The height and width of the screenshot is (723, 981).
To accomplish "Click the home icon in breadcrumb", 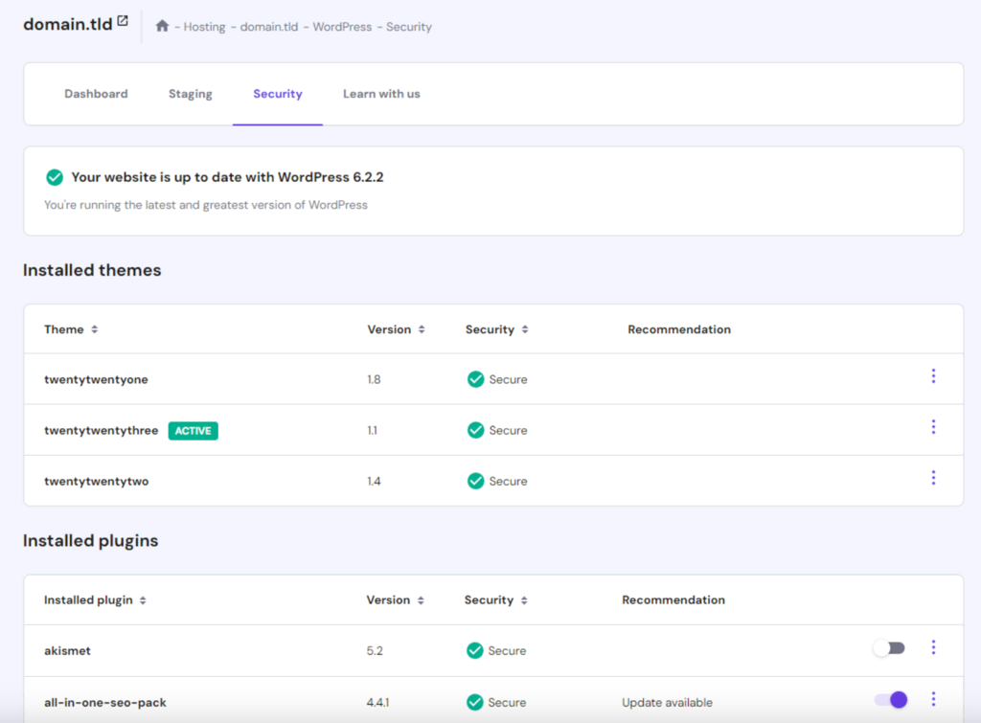I will (163, 27).
